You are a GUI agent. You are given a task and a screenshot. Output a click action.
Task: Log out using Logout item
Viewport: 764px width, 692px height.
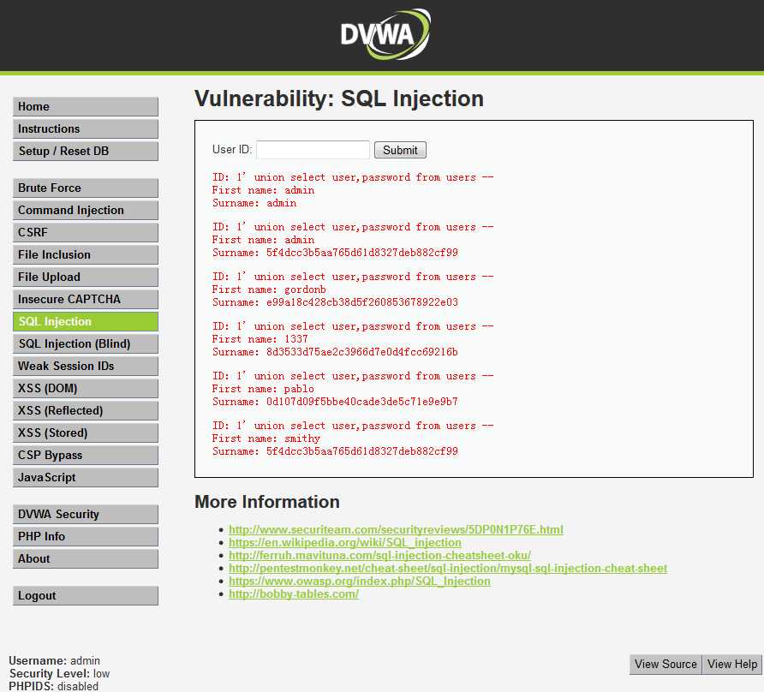click(x=86, y=595)
